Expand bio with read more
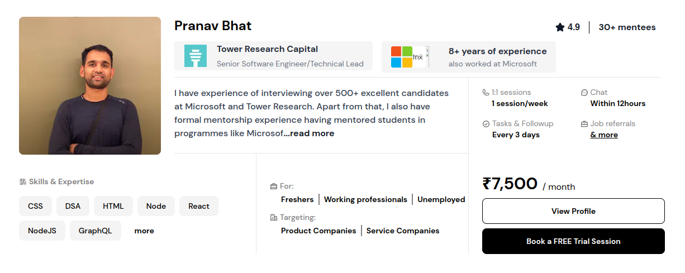The width and height of the screenshot is (685, 273). [x=312, y=133]
